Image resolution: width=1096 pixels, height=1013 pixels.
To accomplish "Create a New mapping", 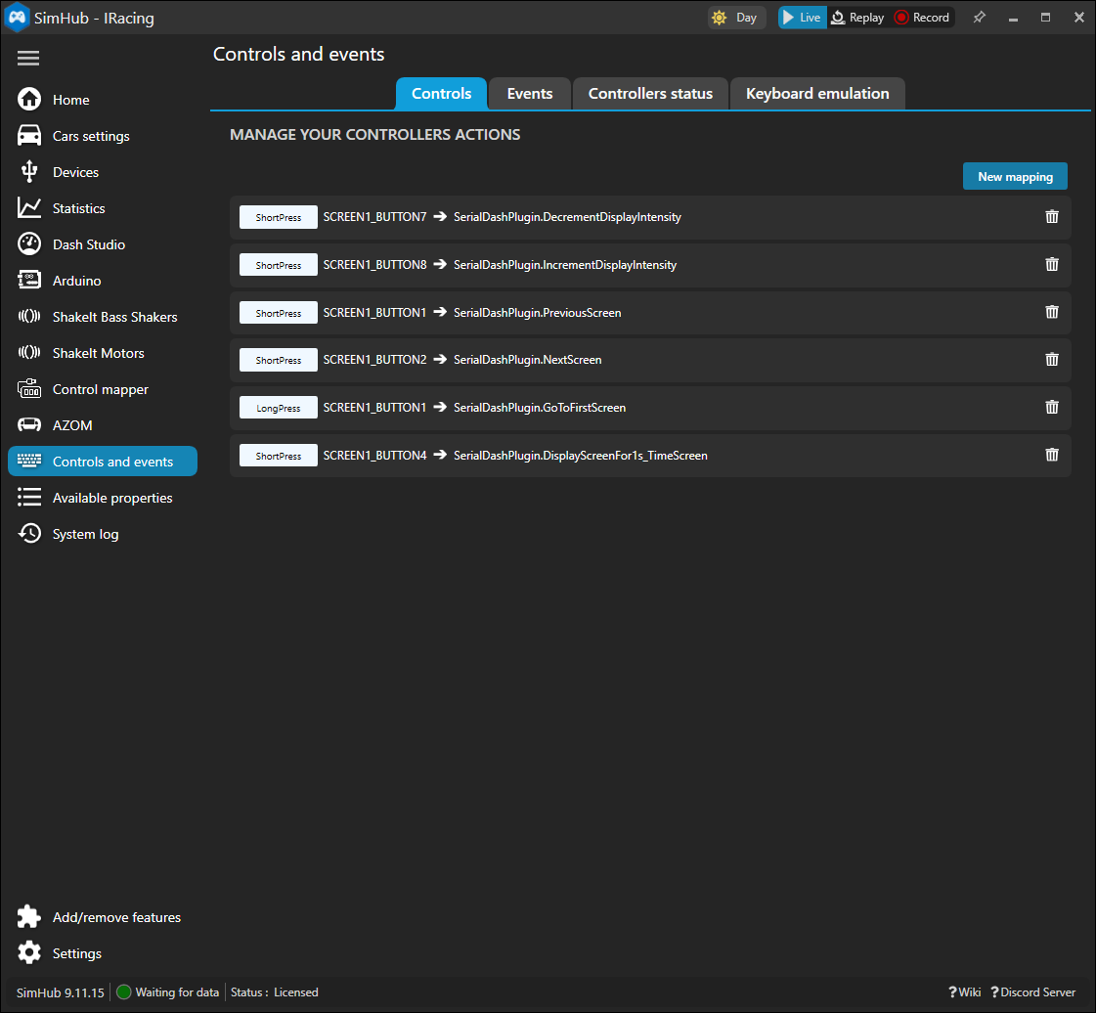I will [1015, 176].
